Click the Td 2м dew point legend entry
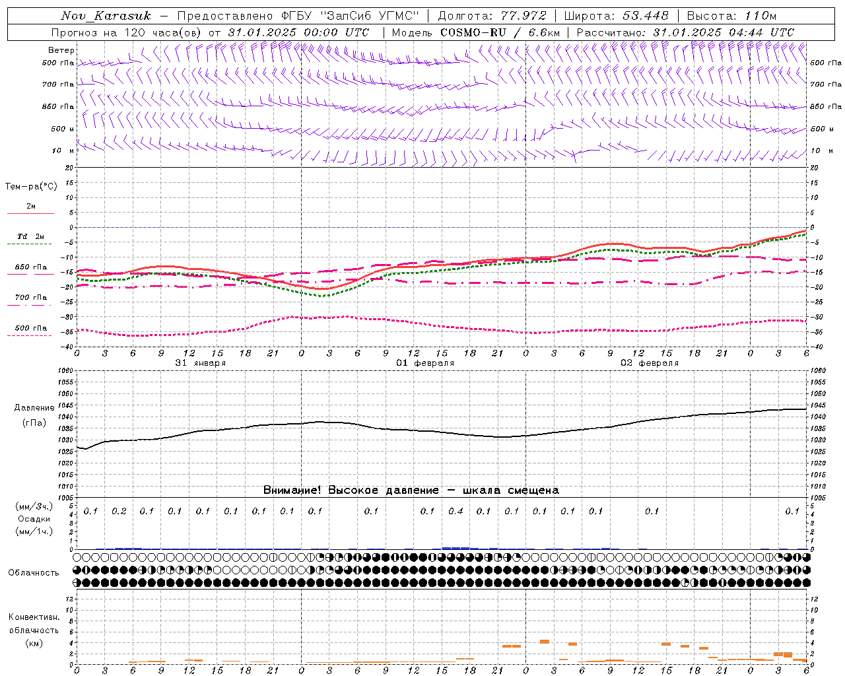Viewport: 845px width, 676px height. tap(30, 236)
